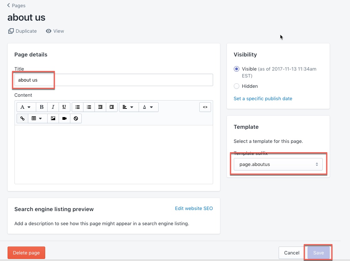Show HTML source code view
This screenshot has width=350, height=261.
point(205,107)
